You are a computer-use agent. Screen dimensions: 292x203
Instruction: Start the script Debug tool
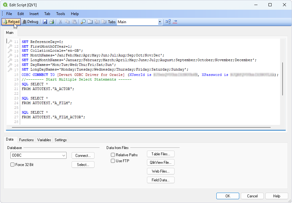pos(30,22)
